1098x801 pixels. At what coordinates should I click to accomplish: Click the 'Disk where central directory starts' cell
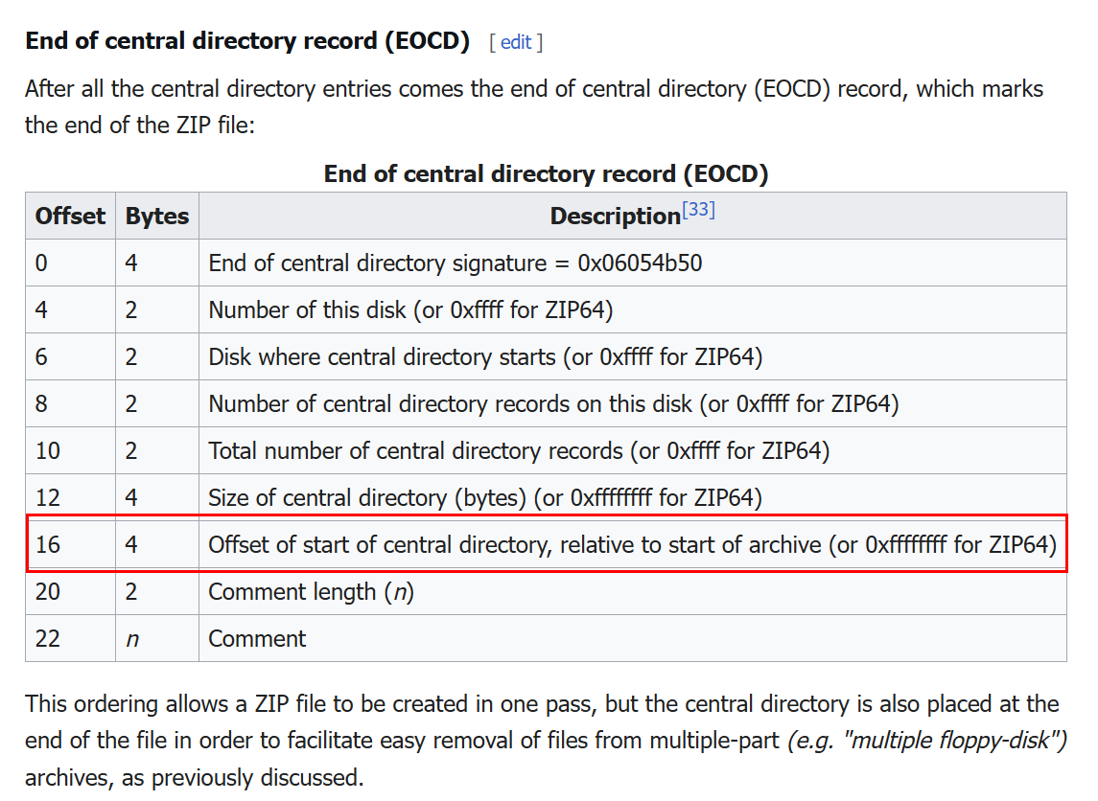click(x=485, y=356)
